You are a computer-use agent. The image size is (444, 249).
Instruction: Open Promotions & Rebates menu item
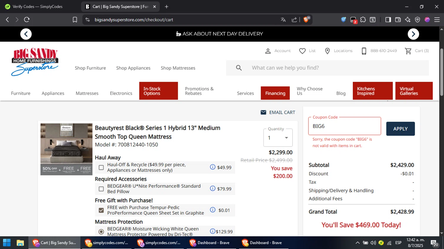point(199,91)
